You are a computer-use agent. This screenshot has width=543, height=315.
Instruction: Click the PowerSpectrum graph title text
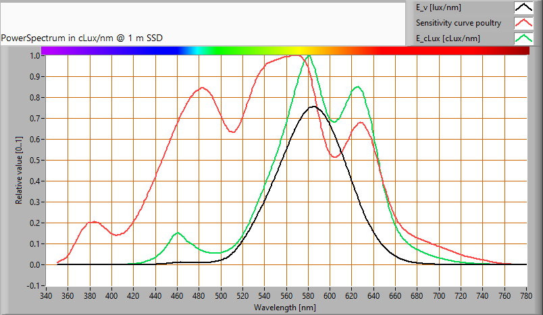point(82,38)
